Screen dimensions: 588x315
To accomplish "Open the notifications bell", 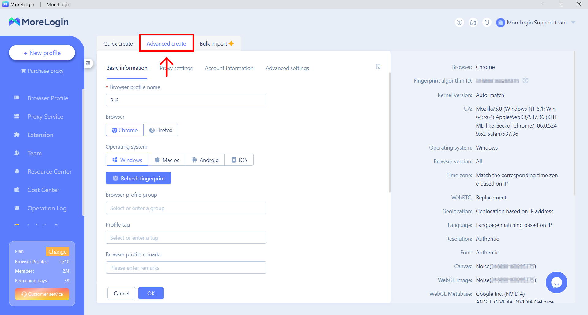I will tap(487, 22).
